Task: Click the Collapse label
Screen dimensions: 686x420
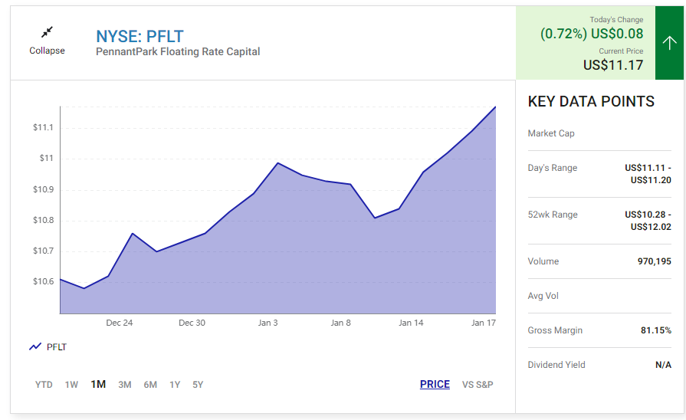Action: (47, 51)
